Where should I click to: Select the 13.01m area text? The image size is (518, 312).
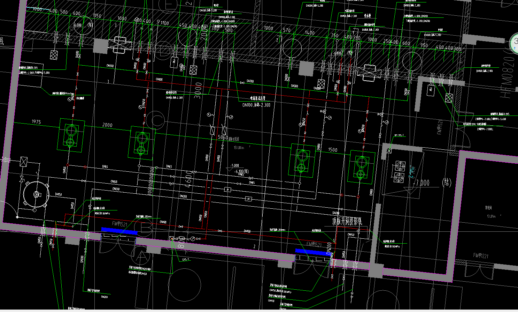[x=491, y=216]
